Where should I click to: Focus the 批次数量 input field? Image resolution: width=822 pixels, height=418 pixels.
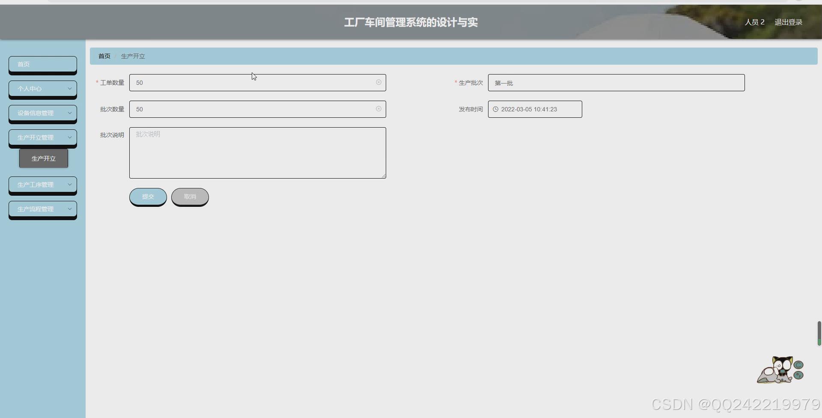pyautogui.click(x=258, y=109)
